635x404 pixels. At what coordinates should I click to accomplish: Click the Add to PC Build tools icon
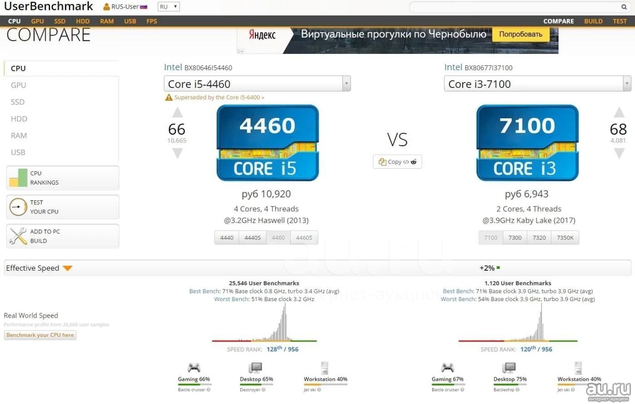pos(18,236)
